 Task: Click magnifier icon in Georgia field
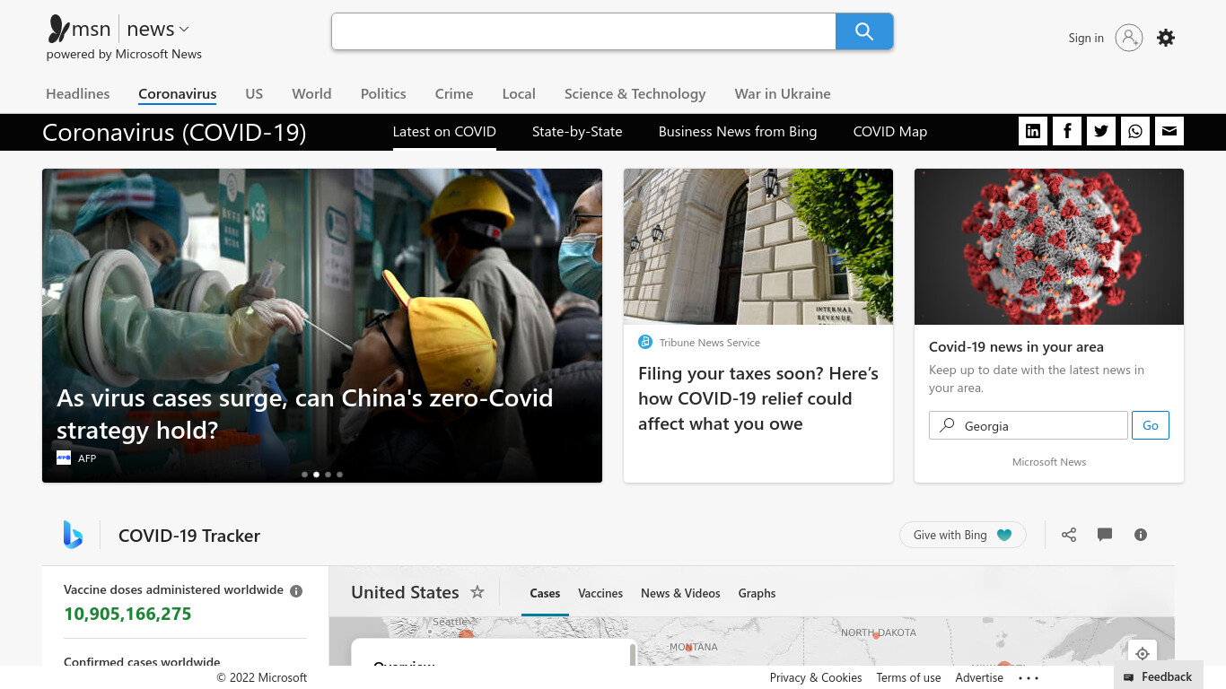[947, 425]
